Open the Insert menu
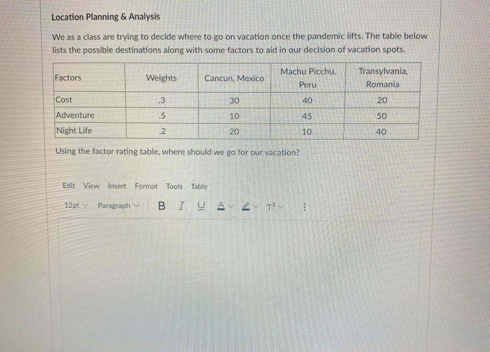Image resolution: width=490 pixels, height=352 pixels. 117,186
